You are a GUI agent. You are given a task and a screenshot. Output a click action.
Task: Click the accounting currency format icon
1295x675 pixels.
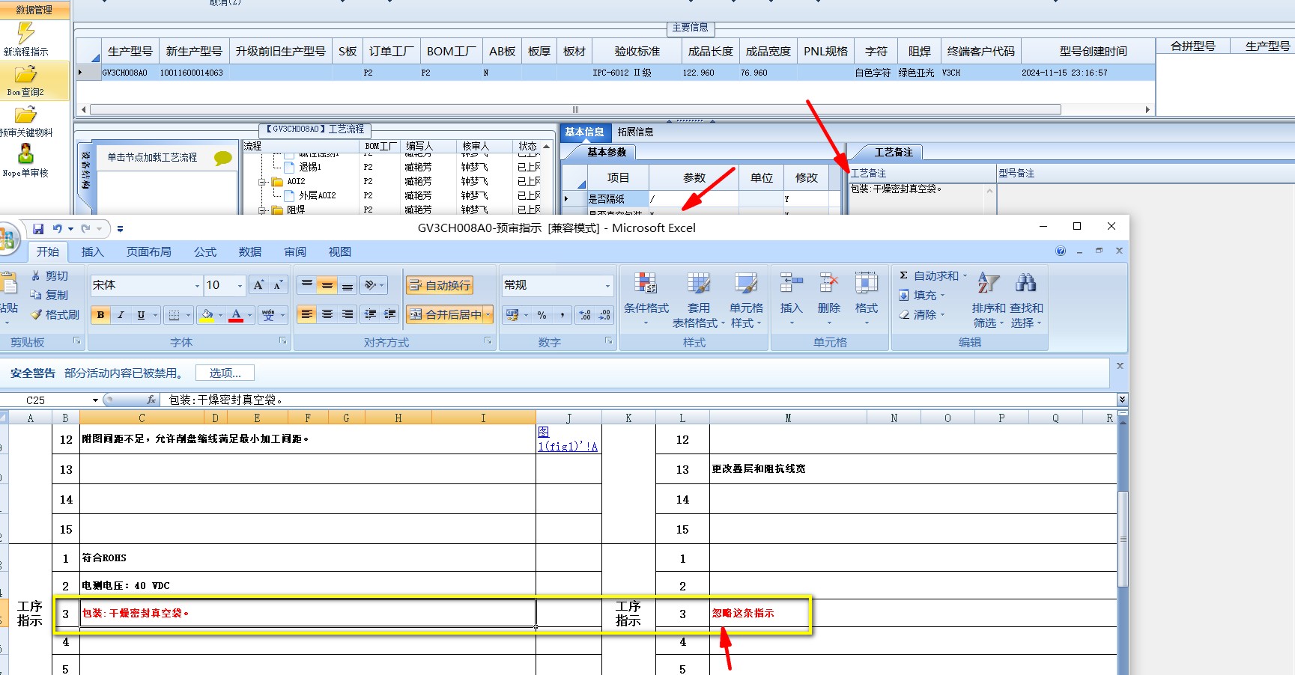(x=512, y=315)
